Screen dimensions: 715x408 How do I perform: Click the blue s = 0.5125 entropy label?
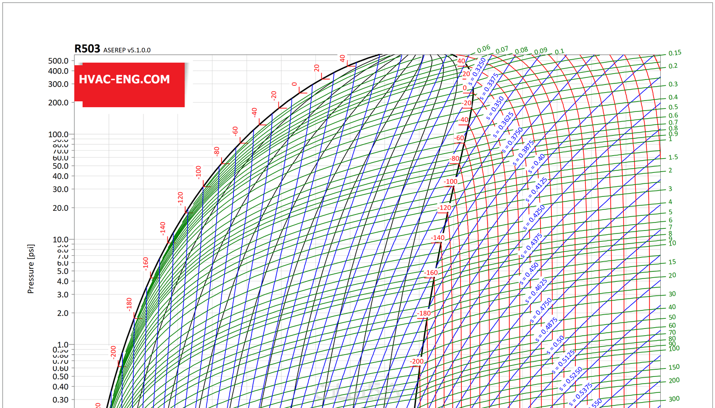click(563, 362)
